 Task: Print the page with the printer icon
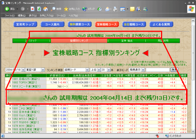115,9
